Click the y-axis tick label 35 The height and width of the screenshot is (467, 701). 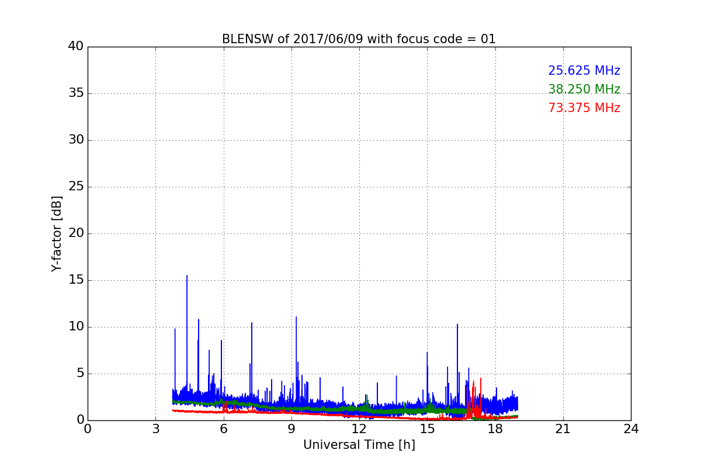(76, 93)
